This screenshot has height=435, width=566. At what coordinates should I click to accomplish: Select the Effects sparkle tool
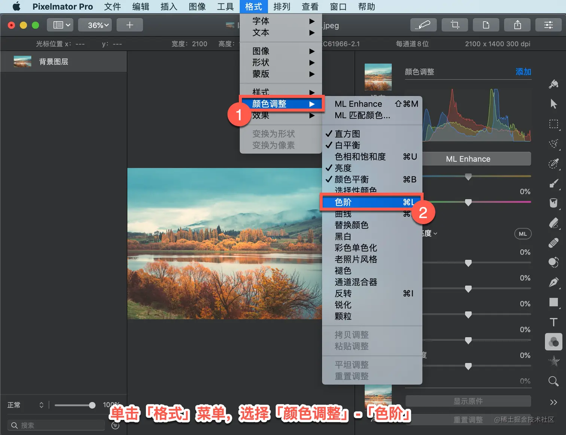tap(554, 361)
